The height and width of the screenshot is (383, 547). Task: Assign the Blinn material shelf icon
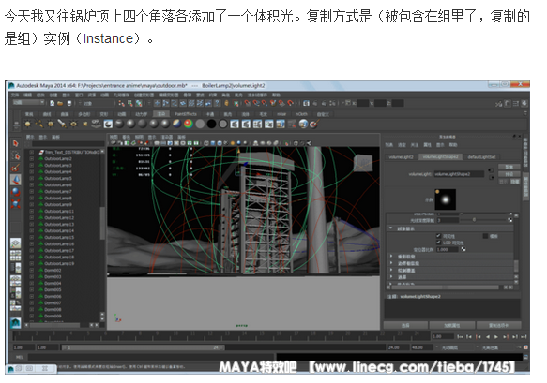point(130,124)
